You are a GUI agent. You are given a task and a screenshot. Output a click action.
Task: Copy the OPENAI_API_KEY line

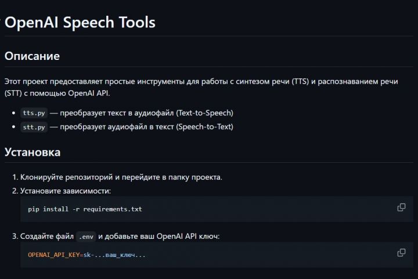point(401,253)
